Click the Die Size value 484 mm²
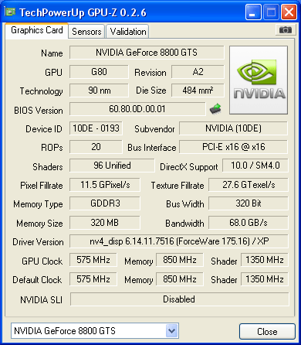Screen dimensions: 301x345 (x=198, y=91)
